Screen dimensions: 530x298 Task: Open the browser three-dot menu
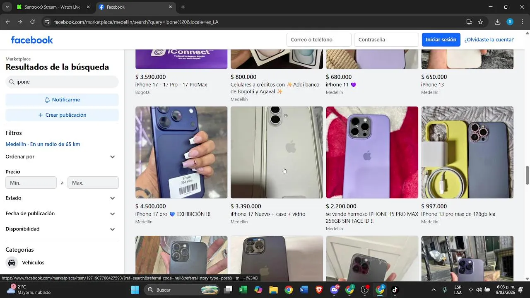(x=523, y=22)
